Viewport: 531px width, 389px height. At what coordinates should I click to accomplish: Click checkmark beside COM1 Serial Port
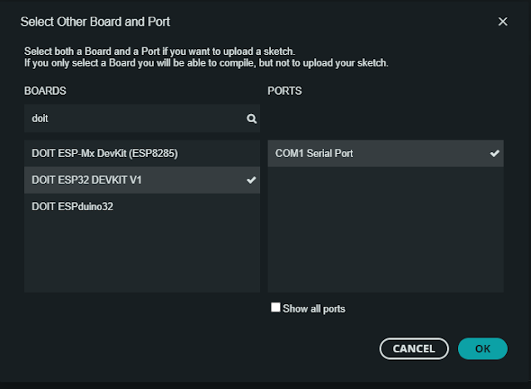[x=494, y=154]
